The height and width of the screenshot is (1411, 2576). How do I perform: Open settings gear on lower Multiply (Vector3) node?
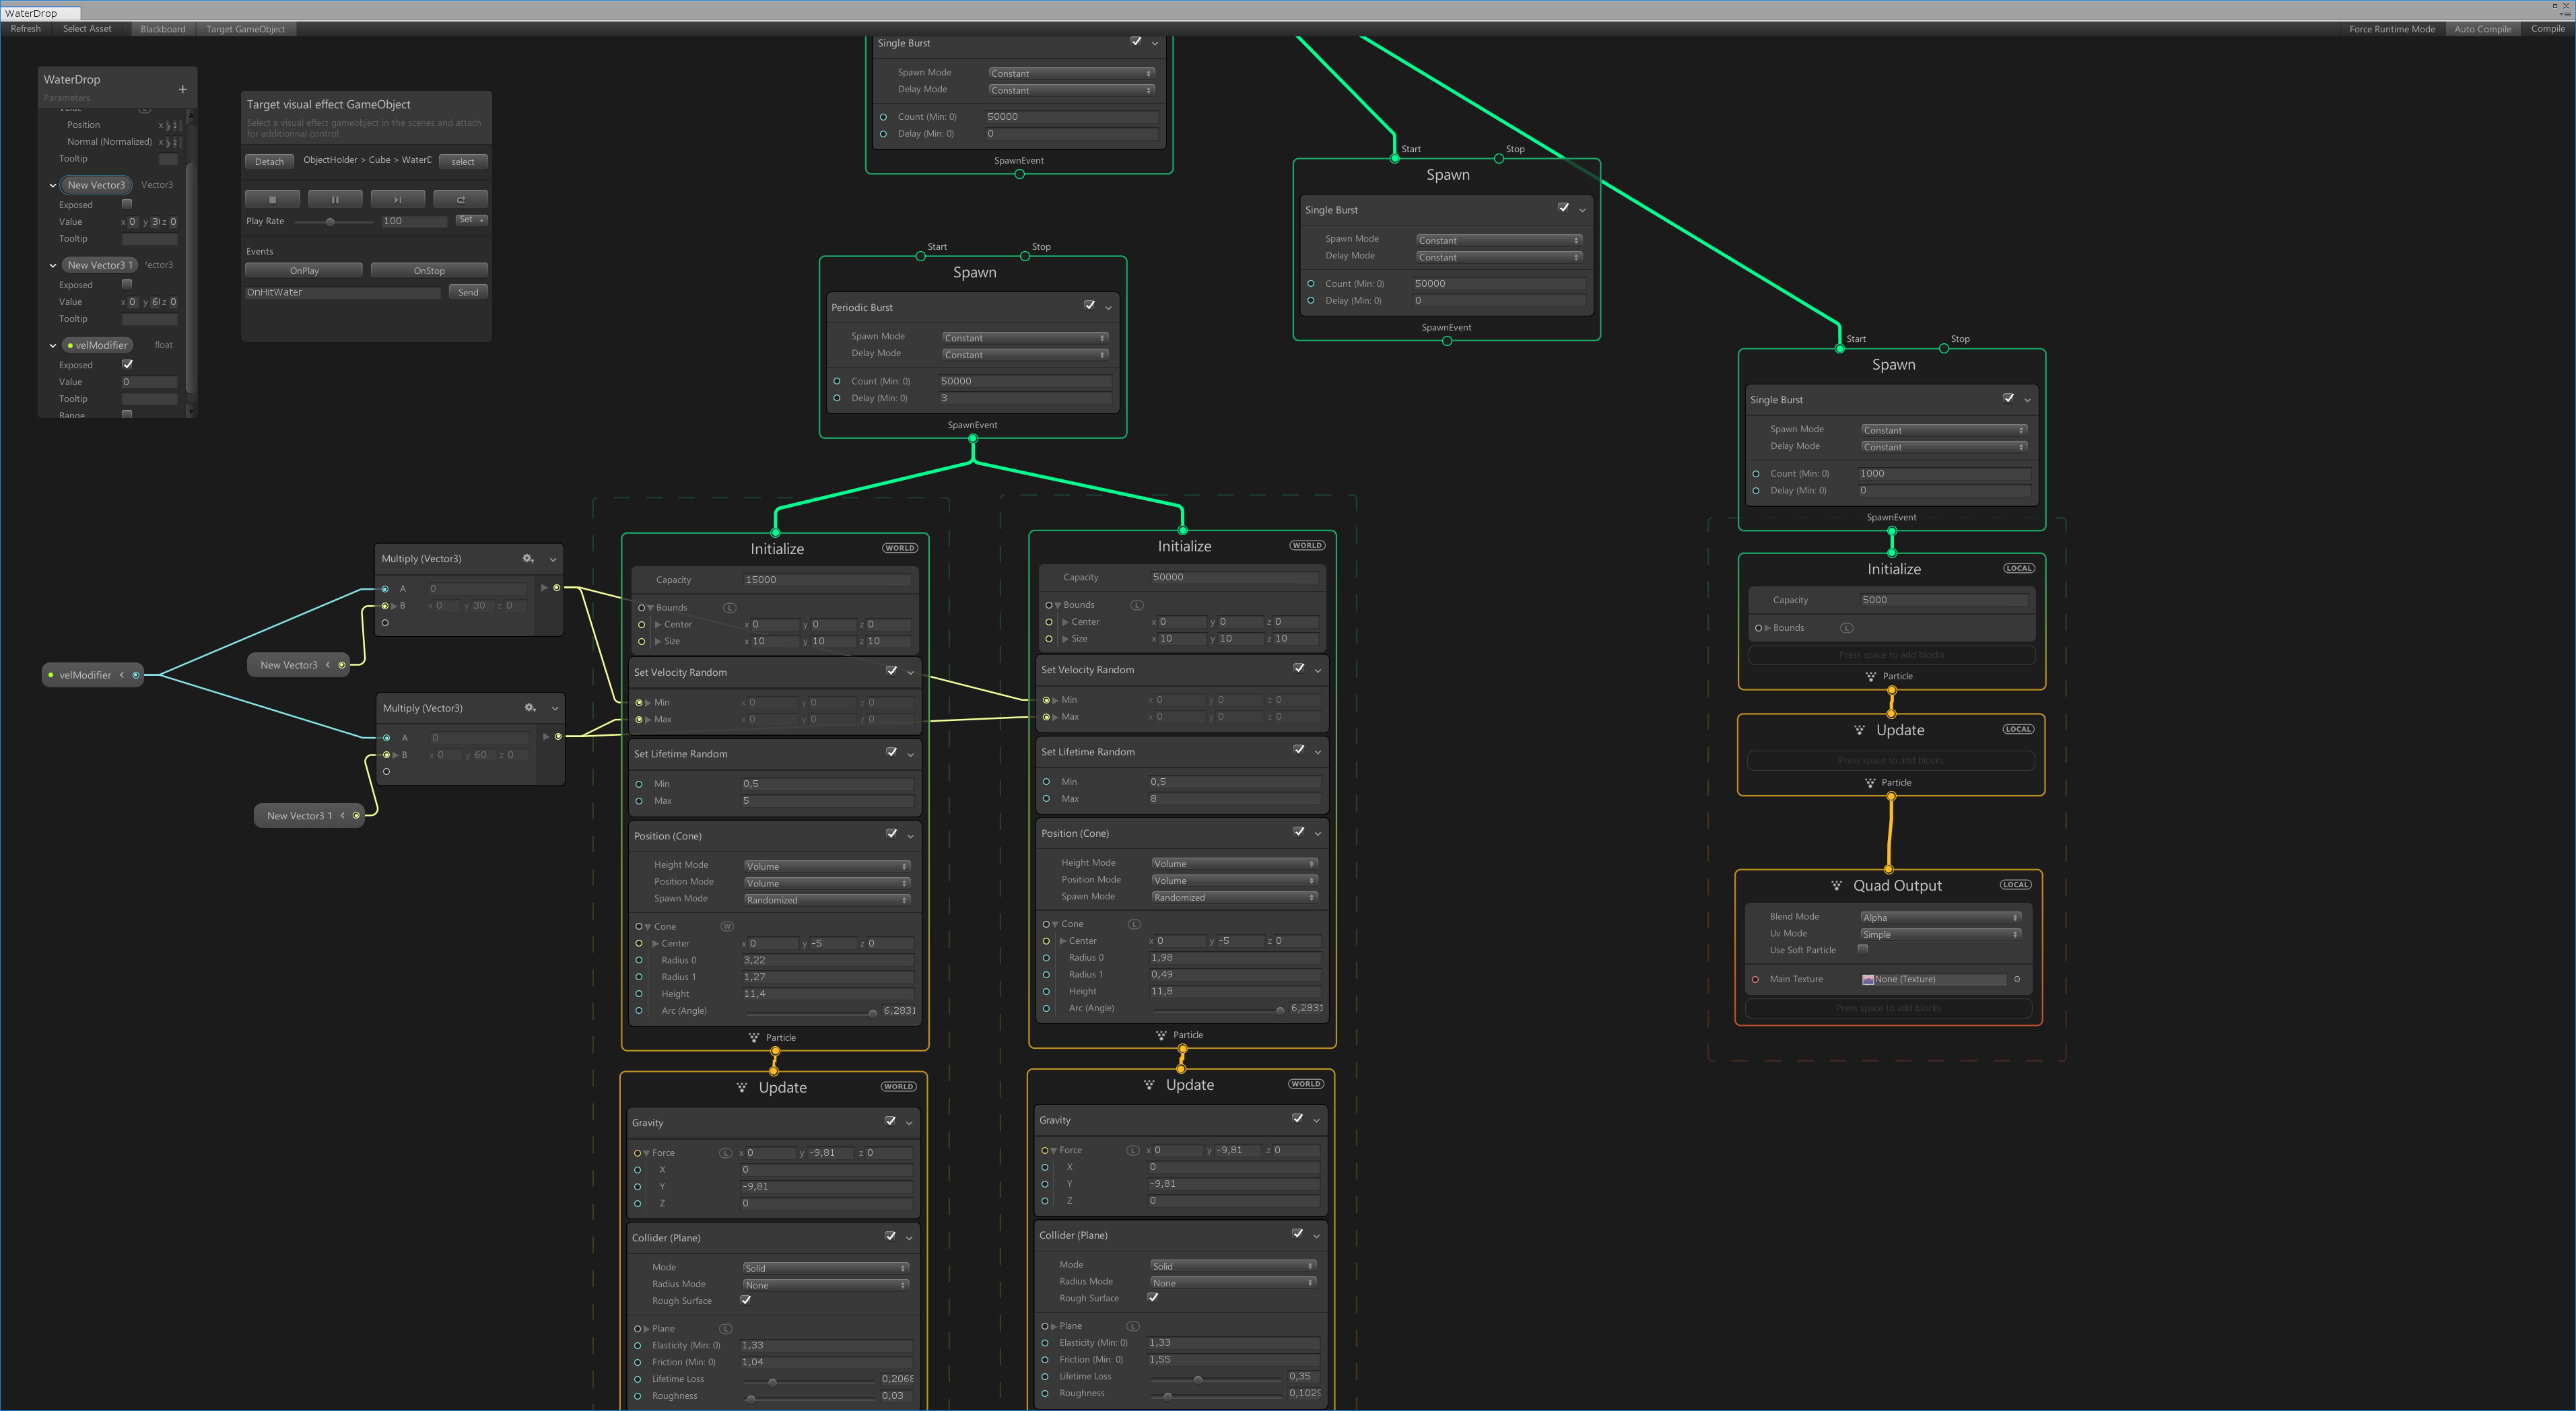pyautogui.click(x=530, y=708)
